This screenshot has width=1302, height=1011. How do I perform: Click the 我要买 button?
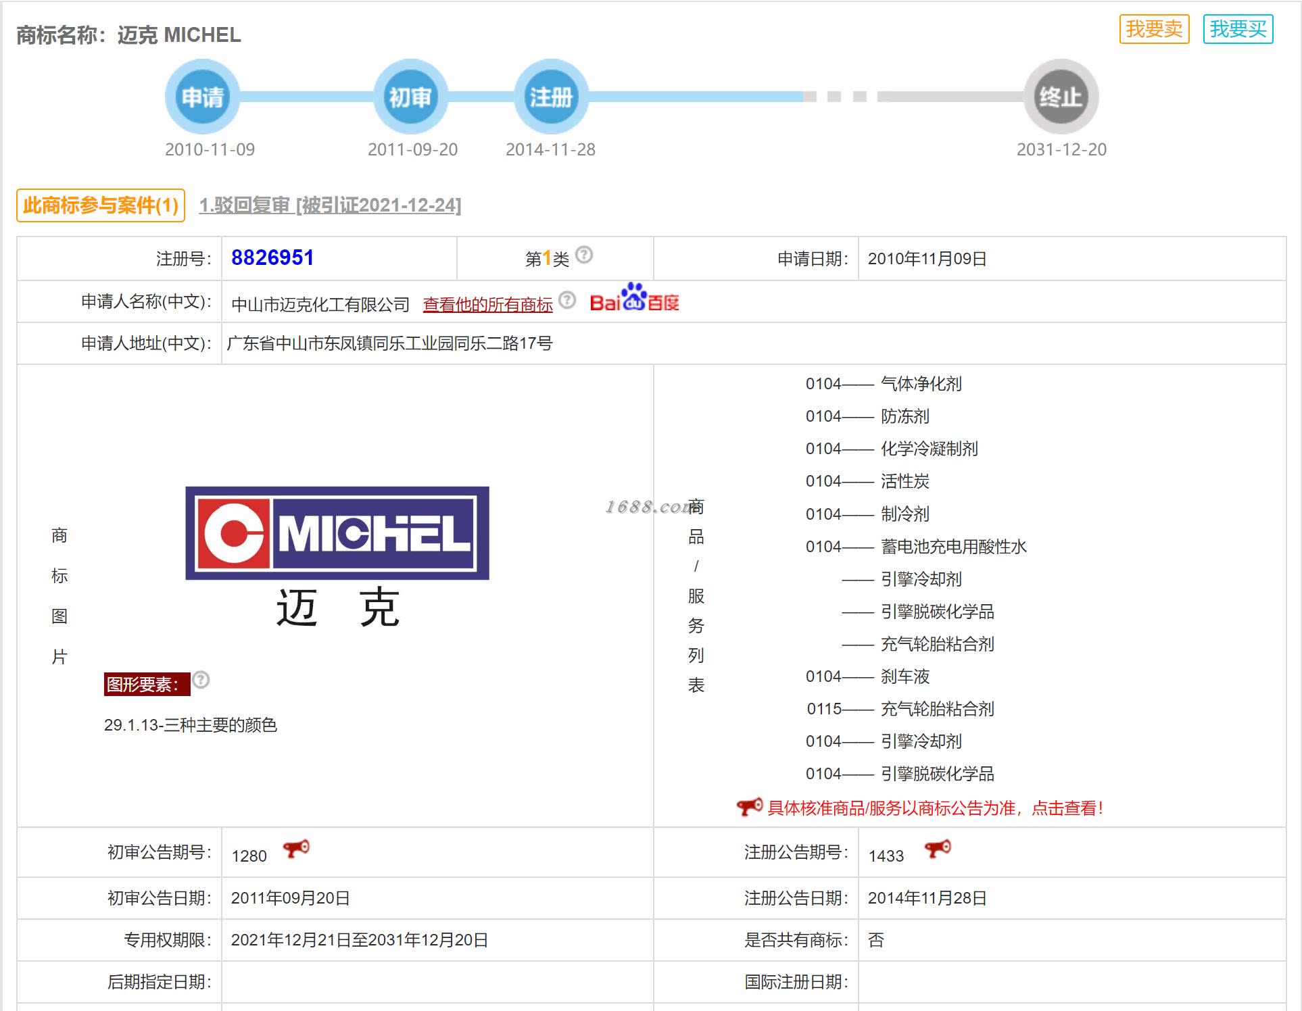[x=1238, y=29]
